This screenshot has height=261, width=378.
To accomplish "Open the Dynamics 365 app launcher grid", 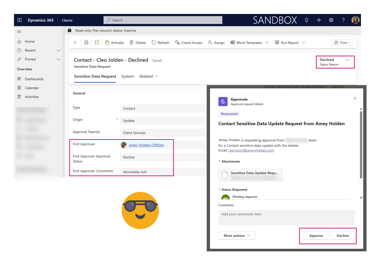I will [19, 20].
